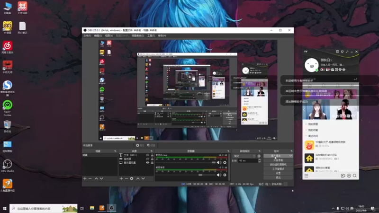Open desktop audio settings gear
This screenshot has height=213, width=379.
click(x=225, y=175)
